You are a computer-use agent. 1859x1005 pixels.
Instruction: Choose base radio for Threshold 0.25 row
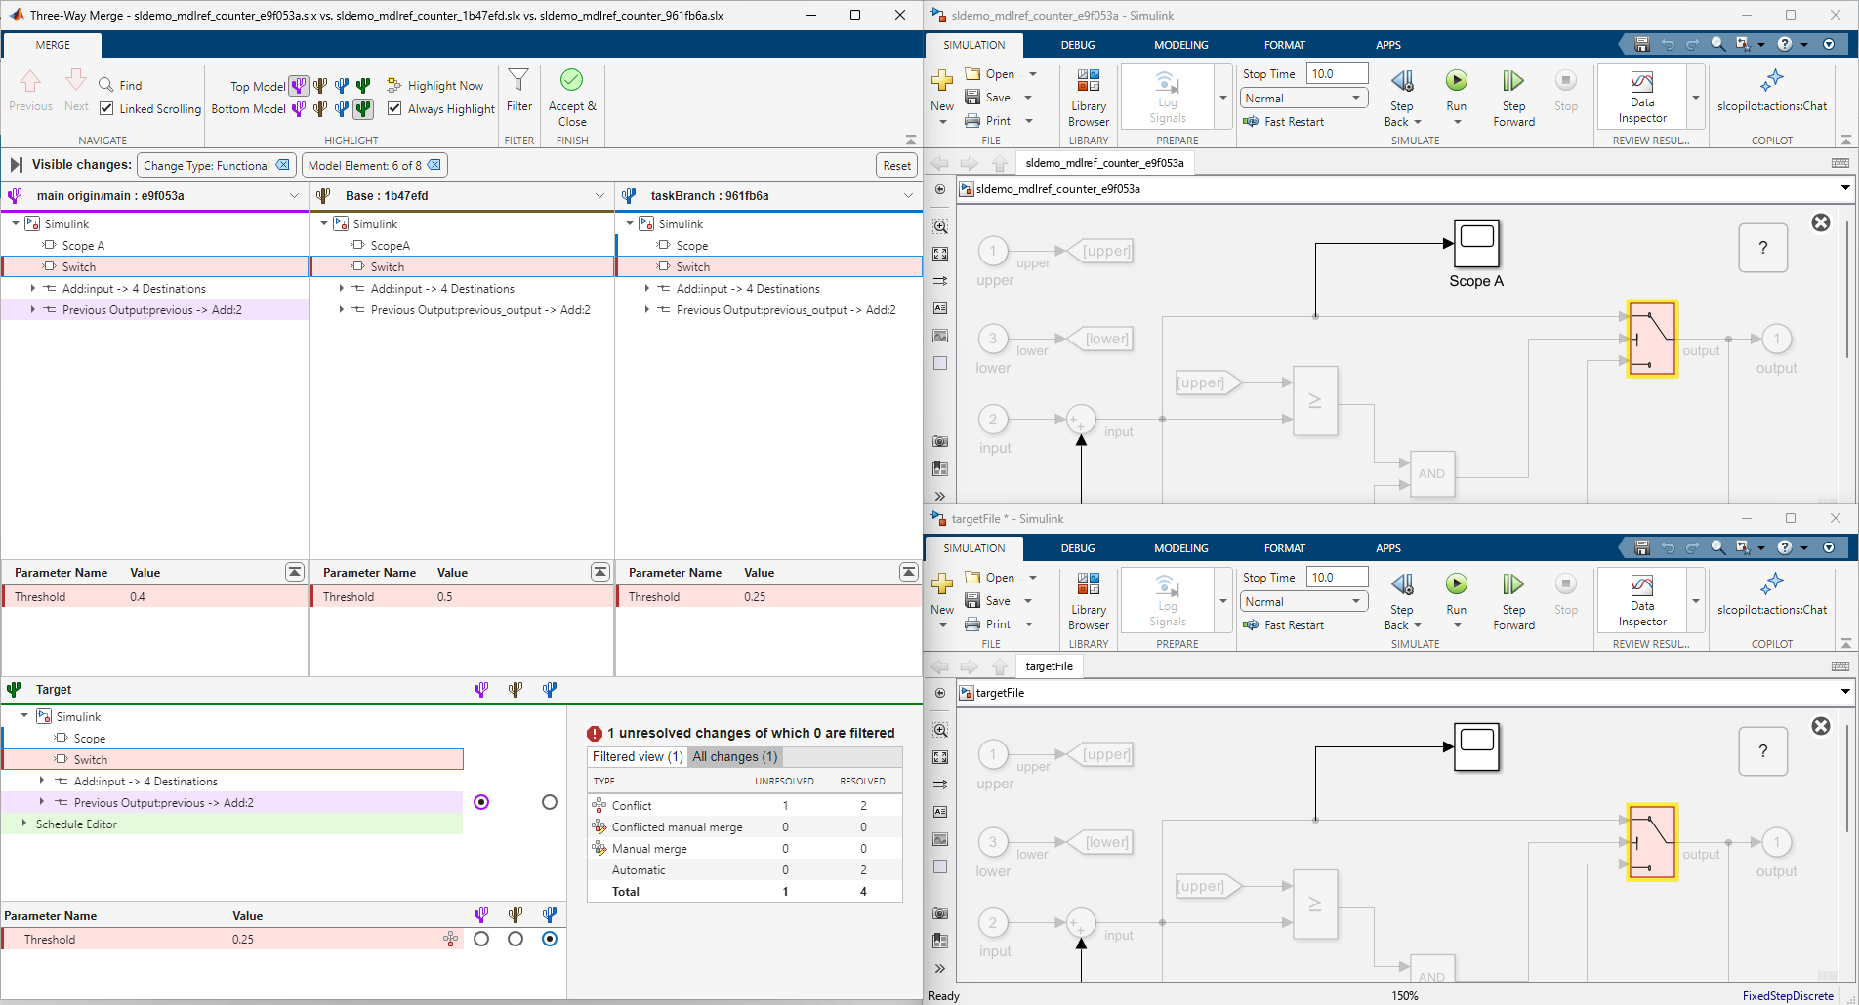click(516, 939)
